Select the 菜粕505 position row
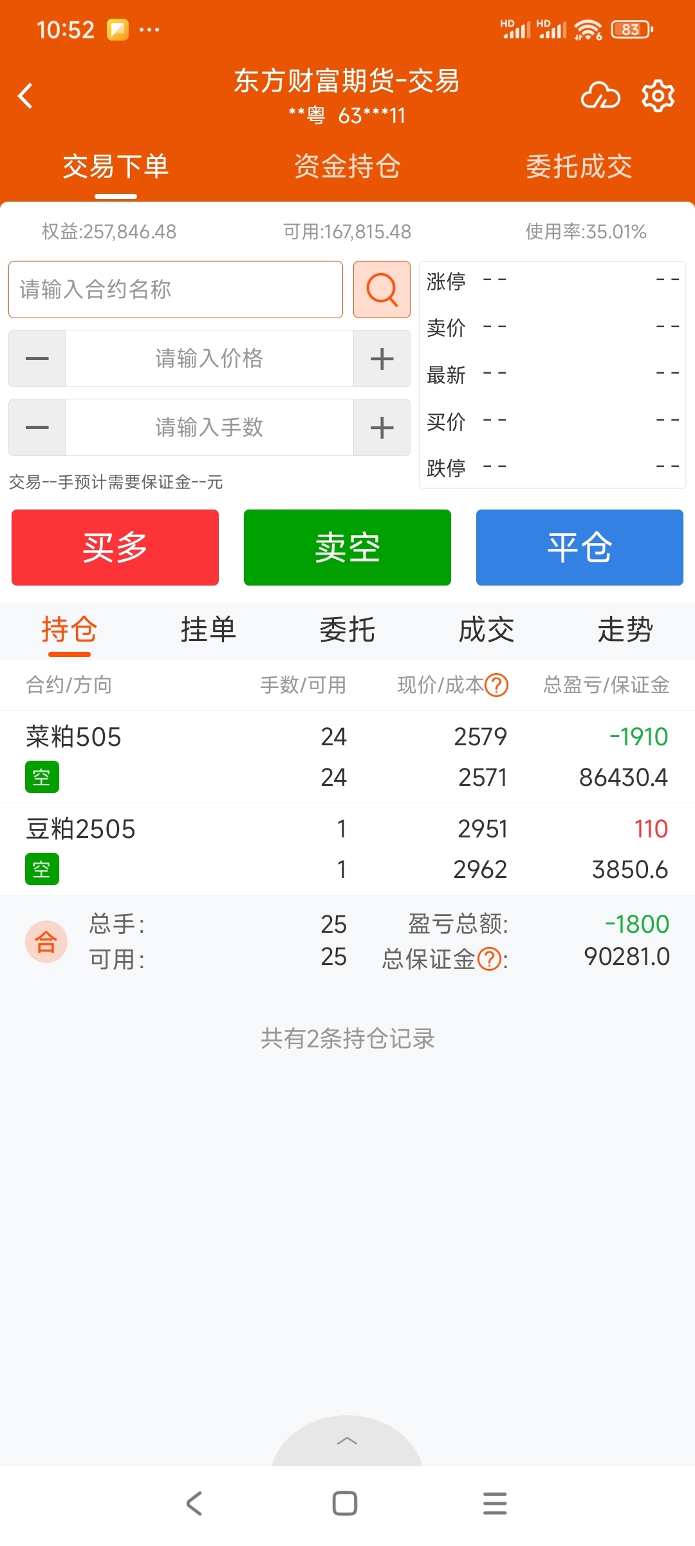 (x=347, y=757)
